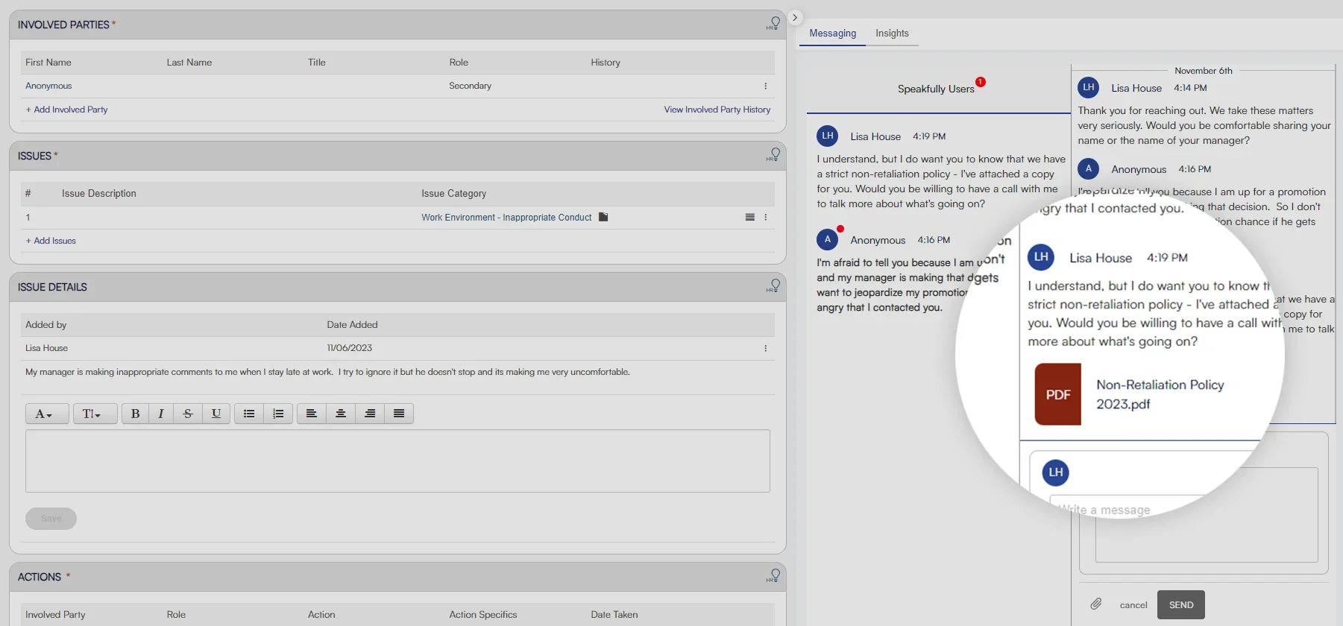
Task: Toggle italic formatting
Action: click(161, 414)
